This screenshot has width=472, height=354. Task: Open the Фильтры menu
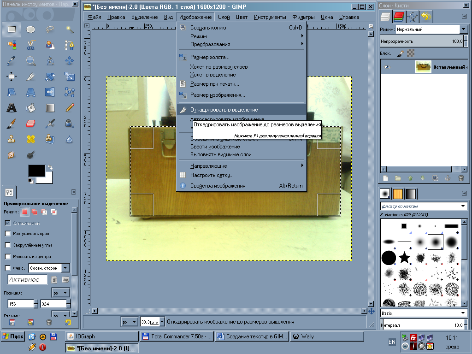click(303, 17)
